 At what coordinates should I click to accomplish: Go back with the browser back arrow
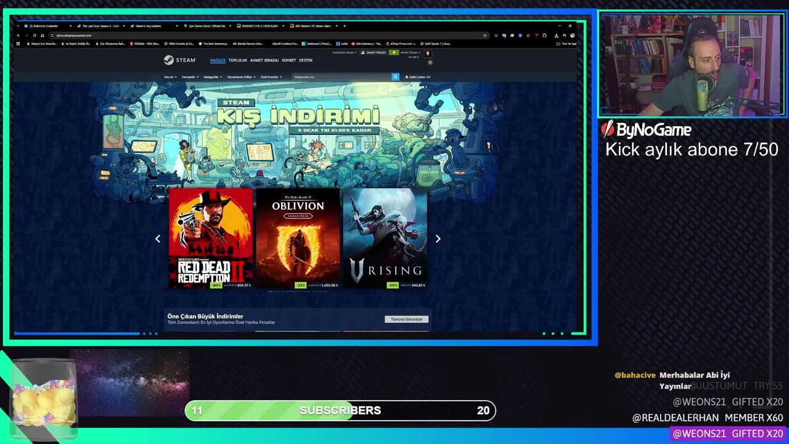click(x=18, y=35)
